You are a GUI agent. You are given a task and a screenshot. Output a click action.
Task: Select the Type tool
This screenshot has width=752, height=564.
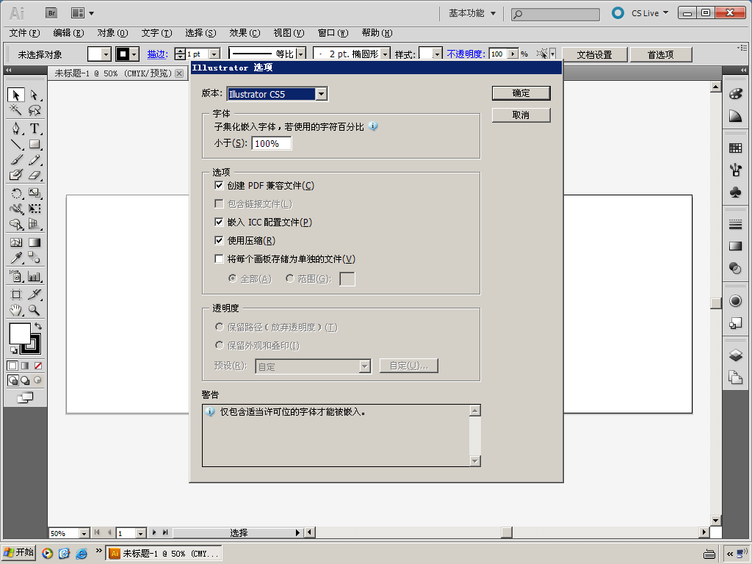34,129
